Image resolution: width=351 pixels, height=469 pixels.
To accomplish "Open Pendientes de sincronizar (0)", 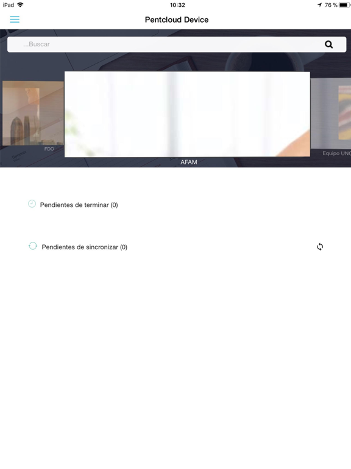I will (85, 247).
